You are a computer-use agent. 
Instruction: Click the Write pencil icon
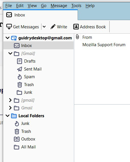pyautogui.click(x=53, y=27)
